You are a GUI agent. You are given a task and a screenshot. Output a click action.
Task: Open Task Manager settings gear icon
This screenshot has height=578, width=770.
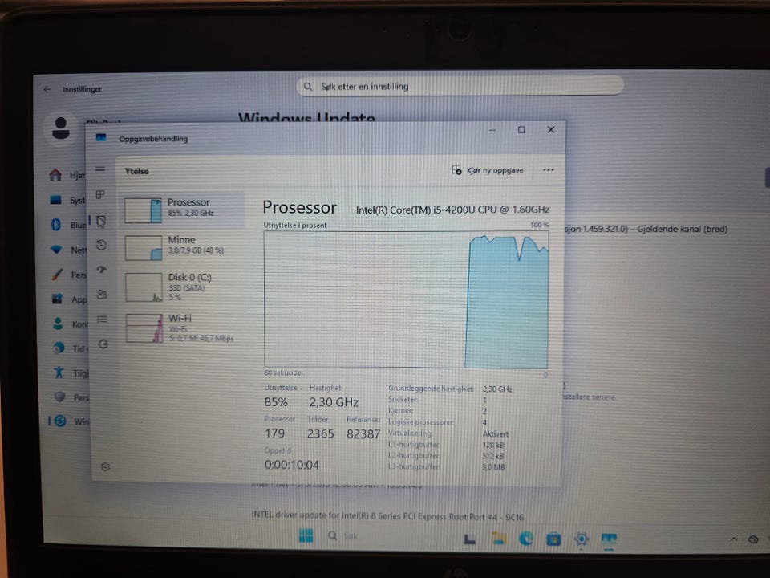coord(105,466)
